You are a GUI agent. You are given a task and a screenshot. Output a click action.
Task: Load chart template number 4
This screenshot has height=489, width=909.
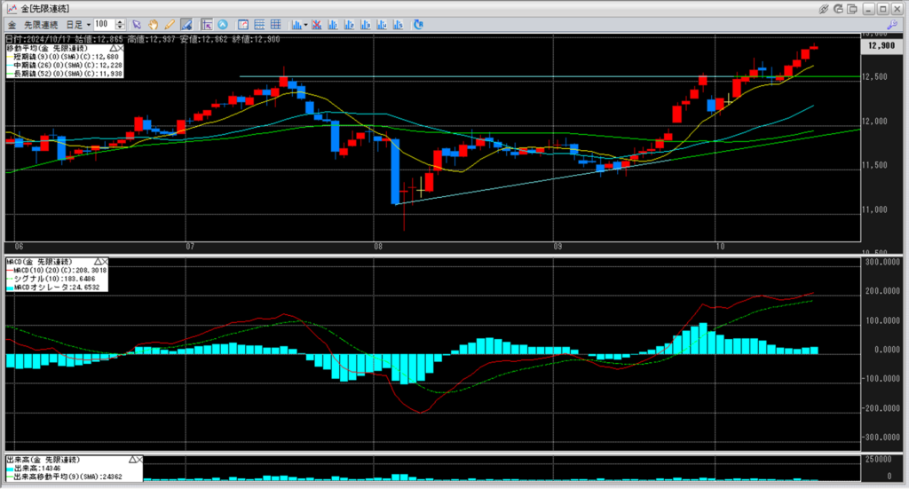(382, 24)
